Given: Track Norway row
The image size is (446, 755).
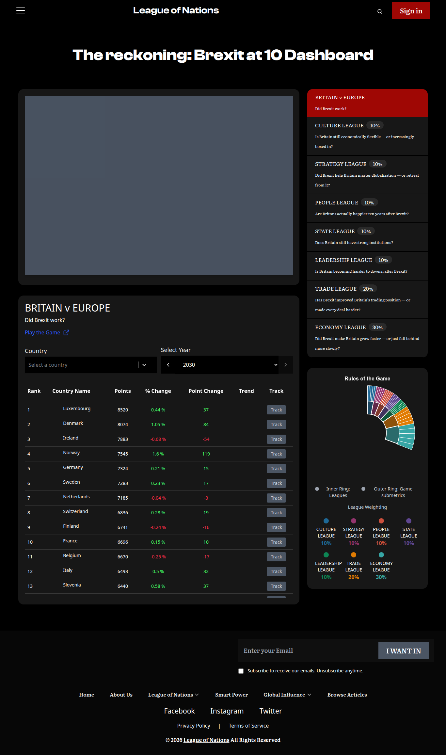Looking at the screenshot, I should [276, 454].
